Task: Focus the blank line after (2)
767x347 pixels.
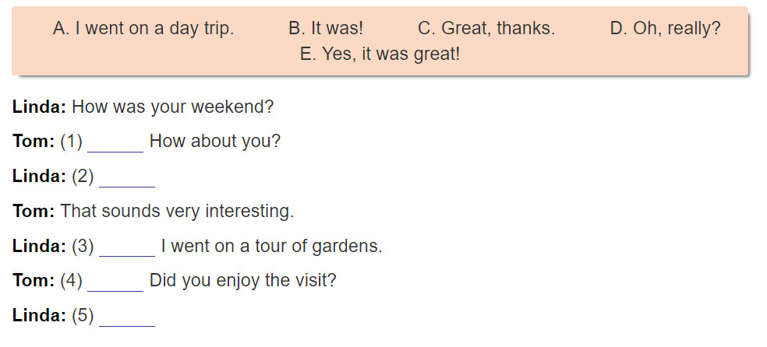Action: 127,177
